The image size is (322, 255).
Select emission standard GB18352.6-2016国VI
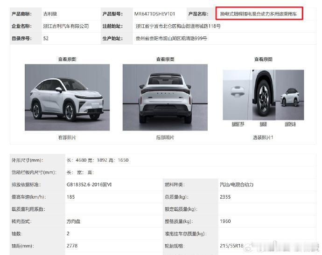pos(89,185)
